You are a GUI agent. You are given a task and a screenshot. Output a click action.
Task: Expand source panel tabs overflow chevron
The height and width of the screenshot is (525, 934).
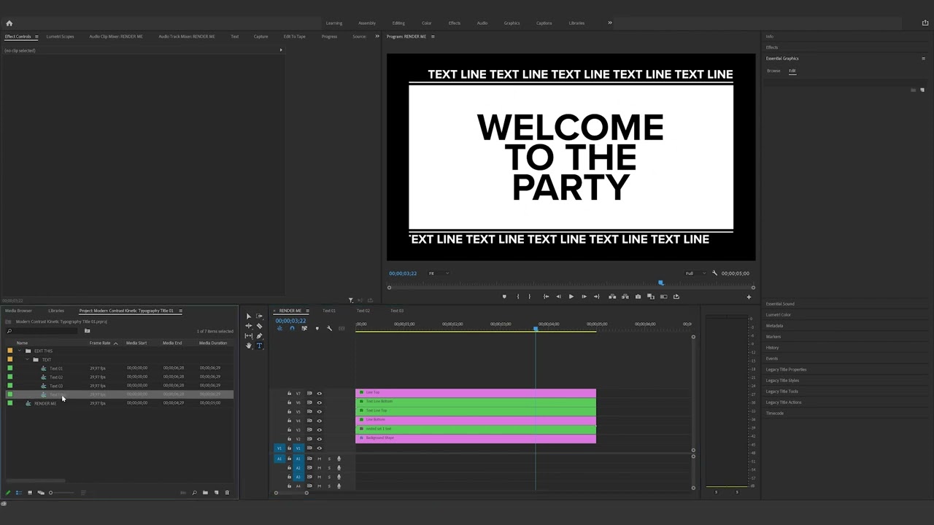tap(377, 36)
